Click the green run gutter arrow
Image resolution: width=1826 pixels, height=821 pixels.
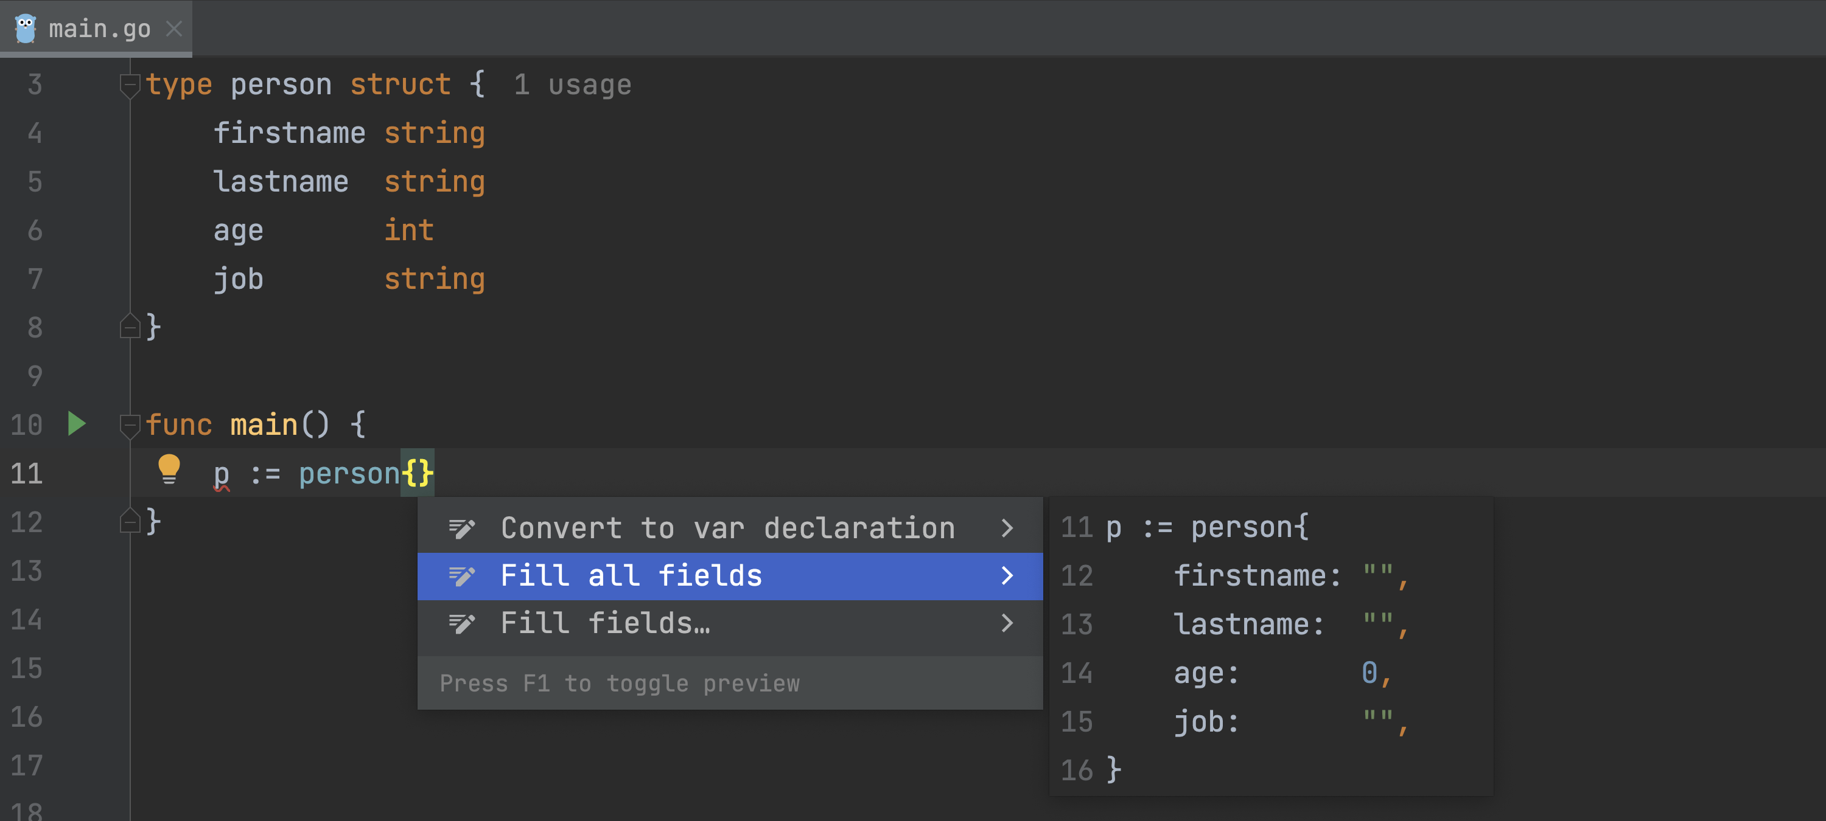pos(76,424)
